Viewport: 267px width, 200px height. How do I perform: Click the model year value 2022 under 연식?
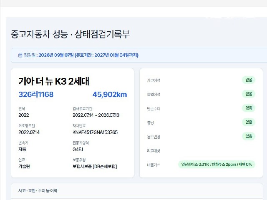coord(24,115)
